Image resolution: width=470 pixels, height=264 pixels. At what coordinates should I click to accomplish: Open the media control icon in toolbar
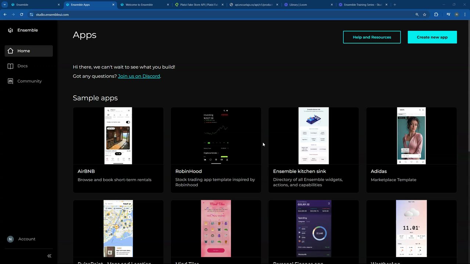(448, 15)
